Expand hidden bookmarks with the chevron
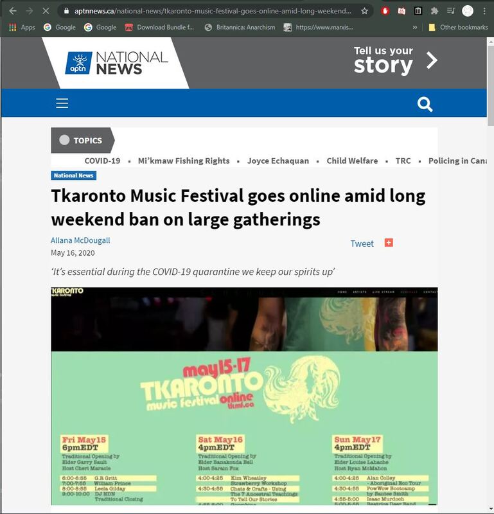The width and height of the screenshot is (494, 514). click(415, 28)
